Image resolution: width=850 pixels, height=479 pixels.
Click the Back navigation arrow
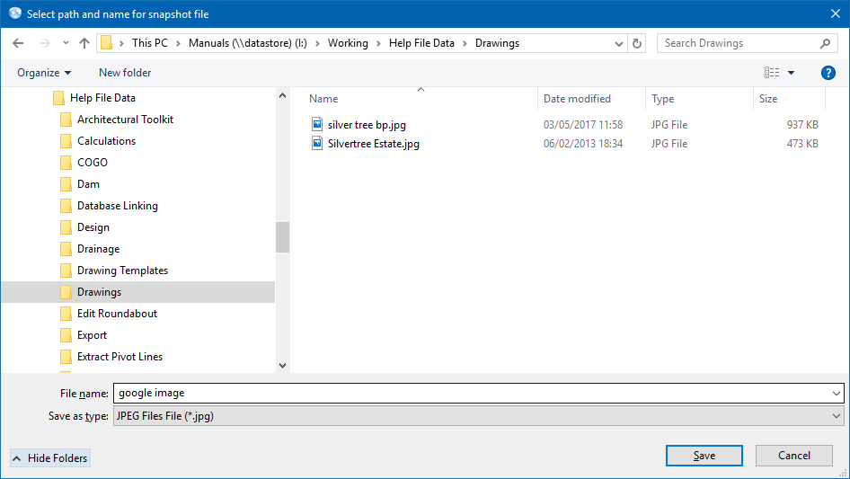18,43
